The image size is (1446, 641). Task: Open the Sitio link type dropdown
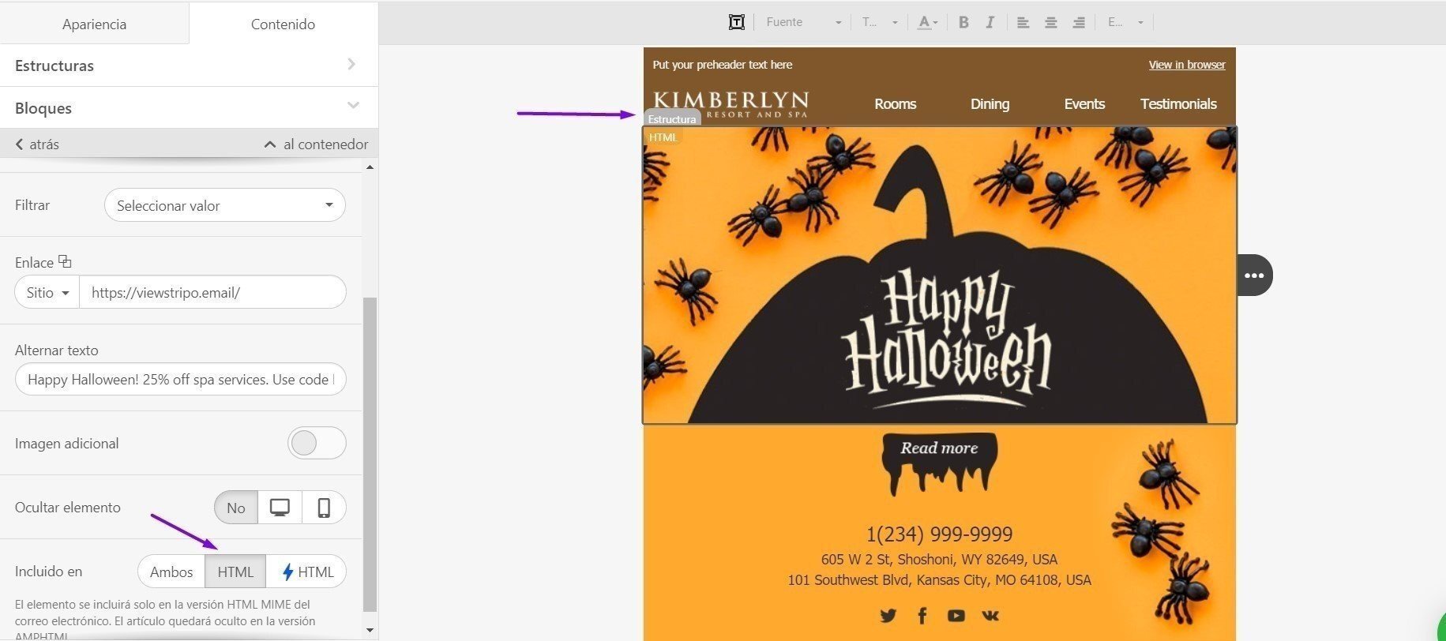coord(47,292)
